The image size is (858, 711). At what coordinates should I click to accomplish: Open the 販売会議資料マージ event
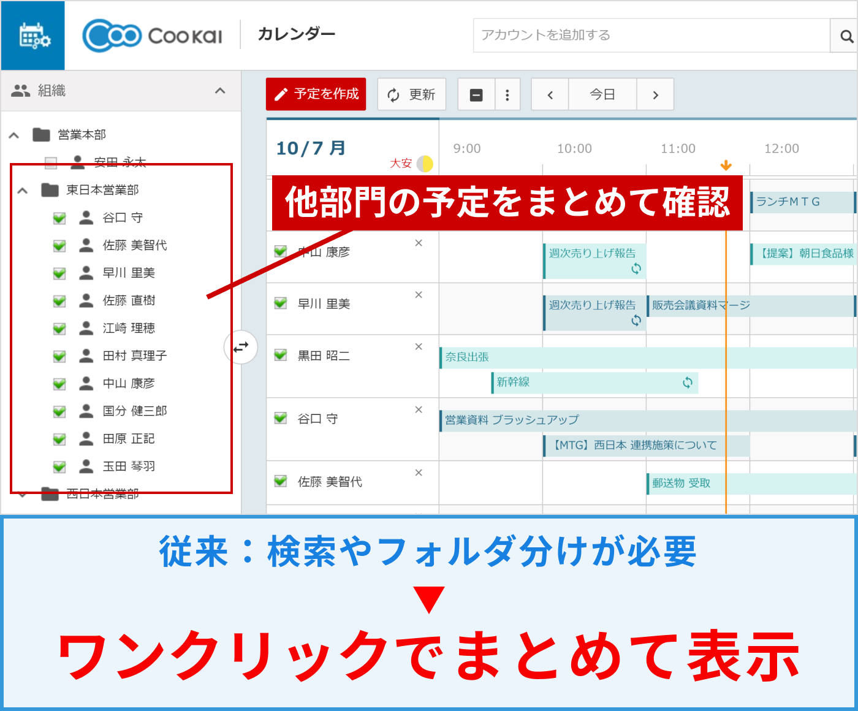pyautogui.click(x=751, y=306)
